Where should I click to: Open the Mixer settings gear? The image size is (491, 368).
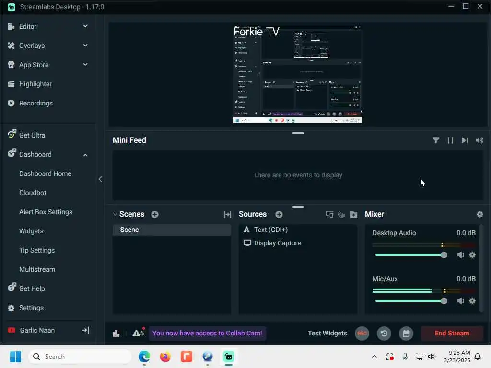tap(479, 214)
